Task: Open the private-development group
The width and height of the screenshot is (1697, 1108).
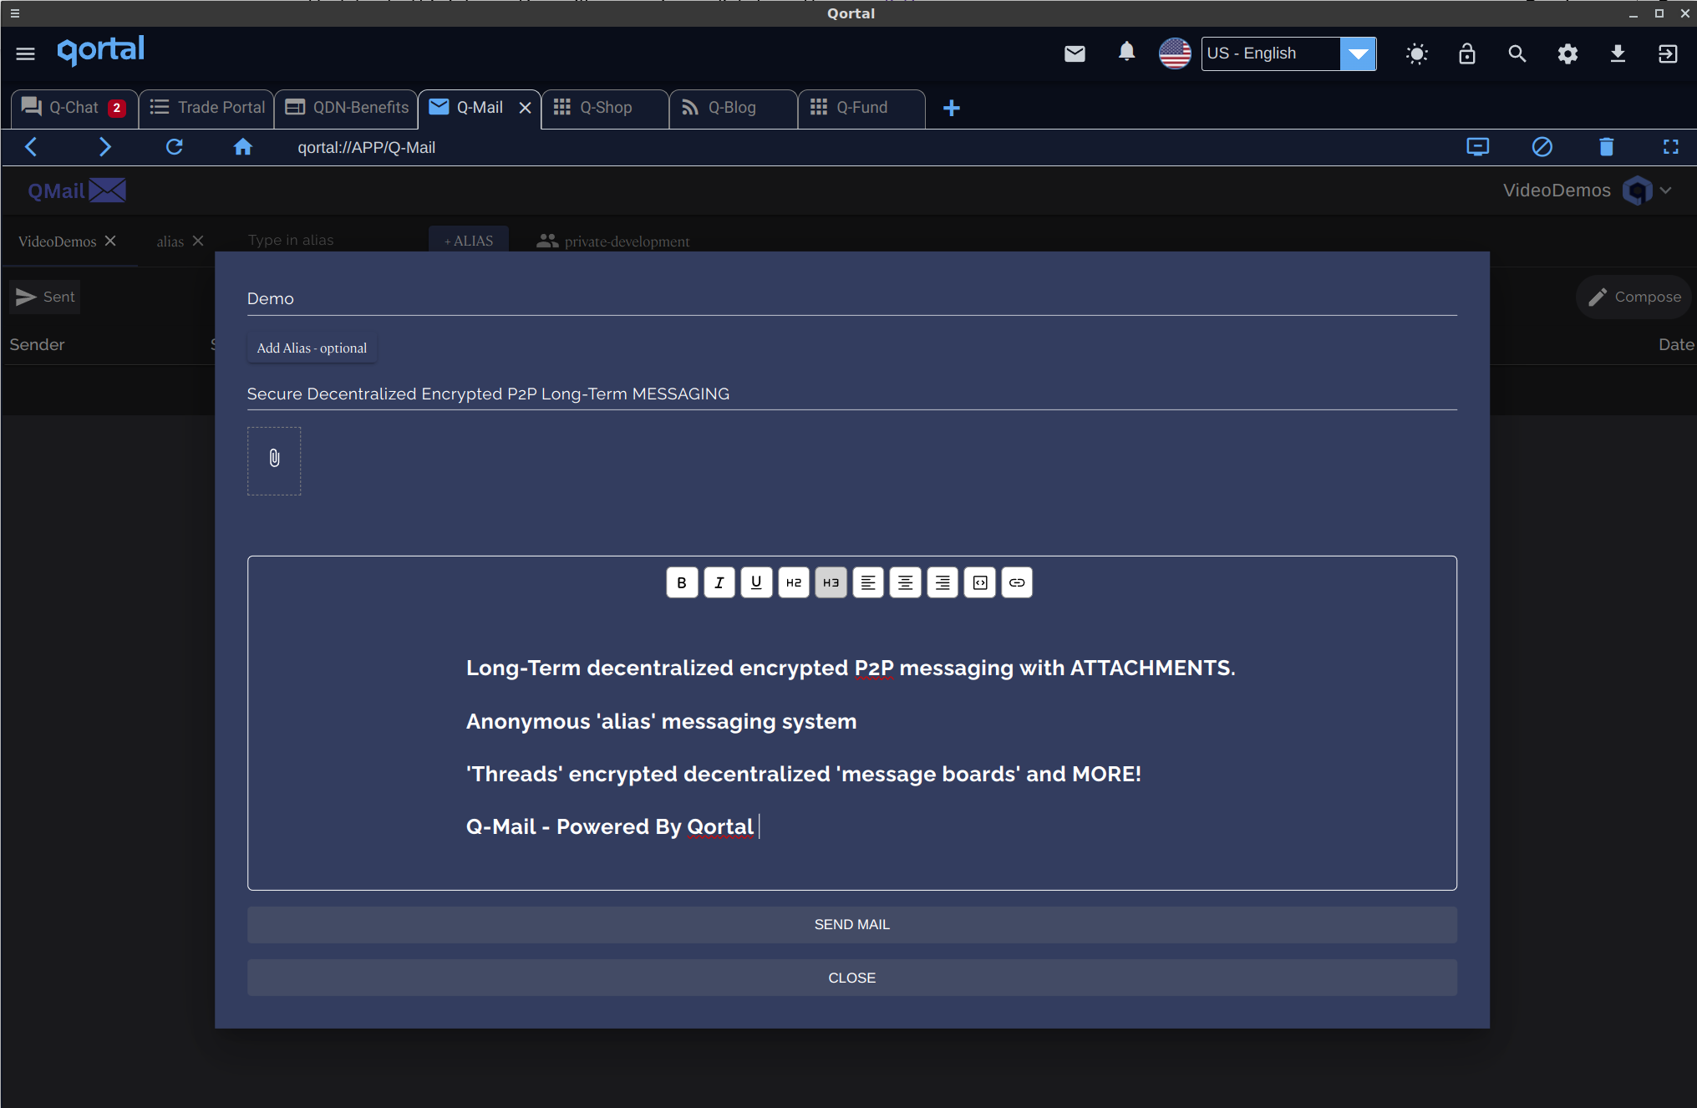Action: (x=613, y=241)
